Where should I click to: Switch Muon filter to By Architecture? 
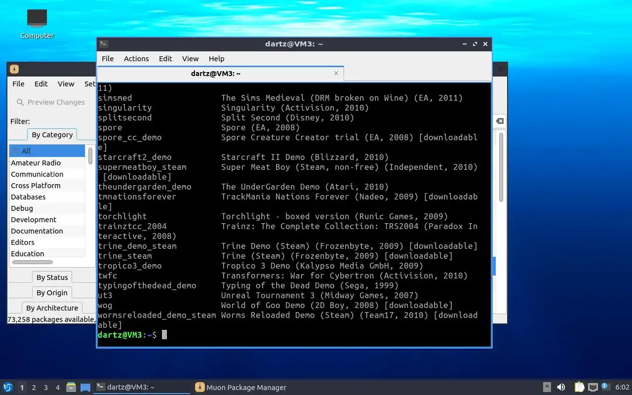click(x=52, y=308)
